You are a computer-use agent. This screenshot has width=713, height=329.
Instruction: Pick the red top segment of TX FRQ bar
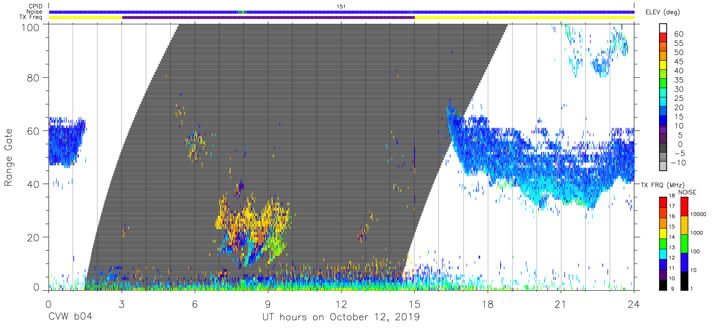point(663,202)
